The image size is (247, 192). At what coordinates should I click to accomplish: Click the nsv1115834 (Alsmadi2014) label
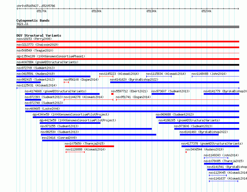tap(166, 74)
